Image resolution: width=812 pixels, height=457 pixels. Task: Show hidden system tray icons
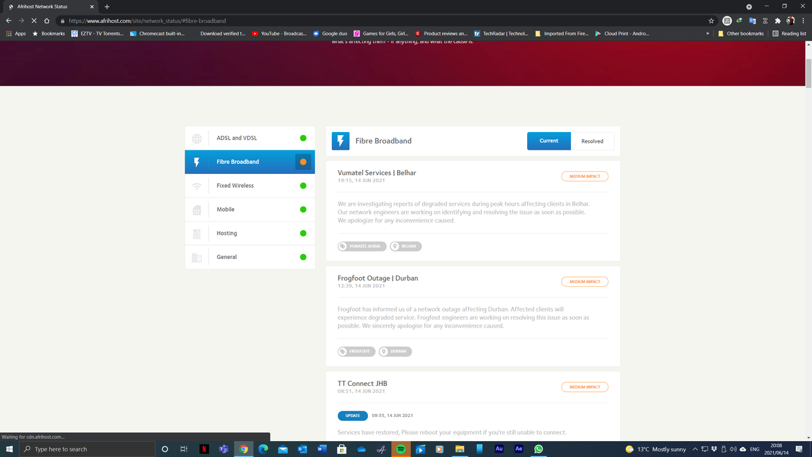click(695, 449)
